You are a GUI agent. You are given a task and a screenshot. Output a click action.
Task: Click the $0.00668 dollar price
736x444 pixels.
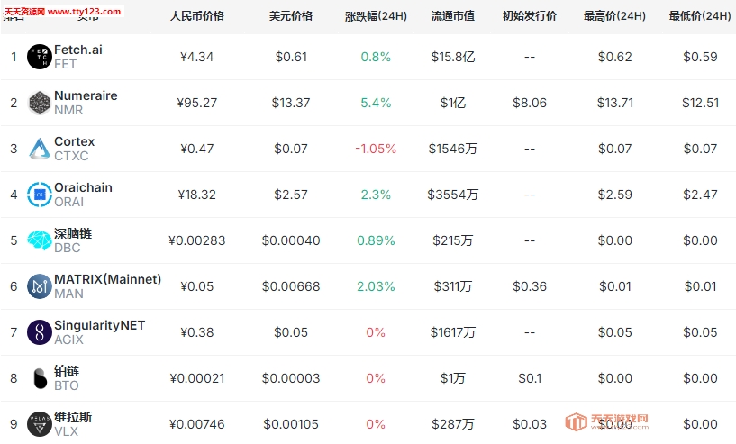click(291, 286)
